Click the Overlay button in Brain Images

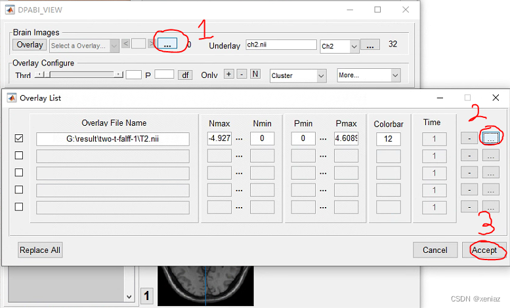point(30,45)
